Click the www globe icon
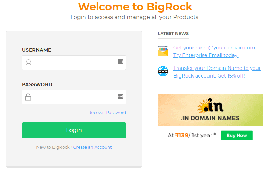This screenshot has height=170, width=279. coord(163,71)
